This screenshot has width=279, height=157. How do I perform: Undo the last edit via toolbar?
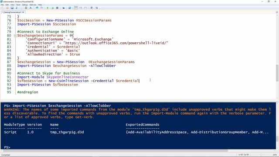[x=37, y=8]
